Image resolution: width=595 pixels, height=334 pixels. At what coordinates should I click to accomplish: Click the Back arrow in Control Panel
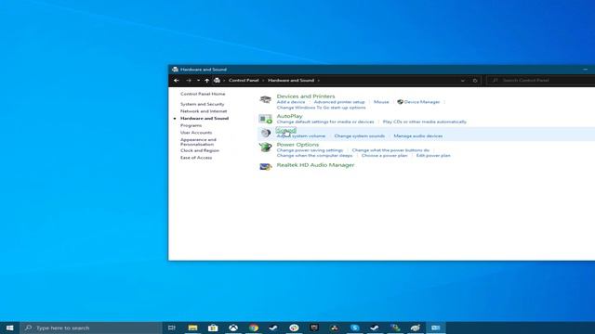[x=177, y=81]
